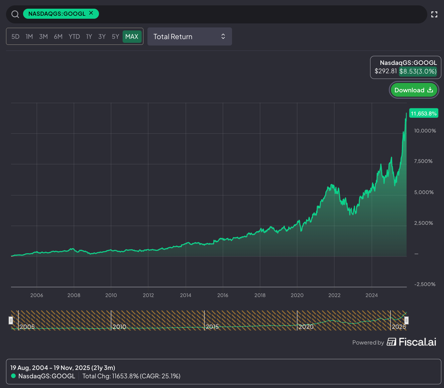The height and width of the screenshot is (388, 444).
Task: Click the 2020 marker in range navigator
Action: coord(306,327)
